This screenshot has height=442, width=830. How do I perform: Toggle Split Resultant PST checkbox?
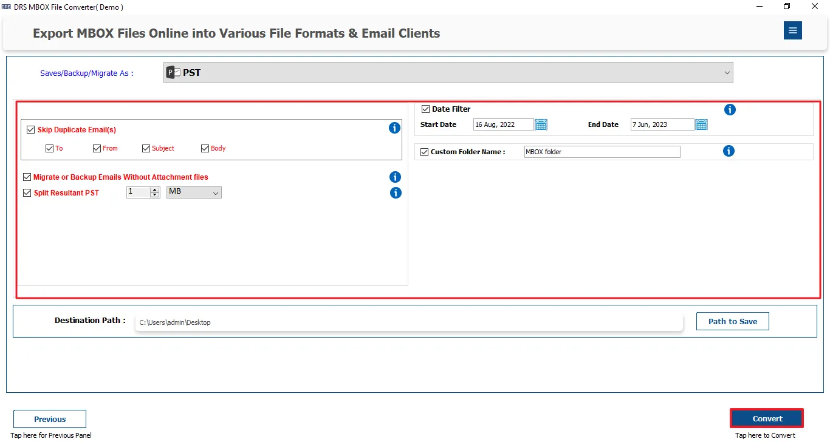click(27, 193)
